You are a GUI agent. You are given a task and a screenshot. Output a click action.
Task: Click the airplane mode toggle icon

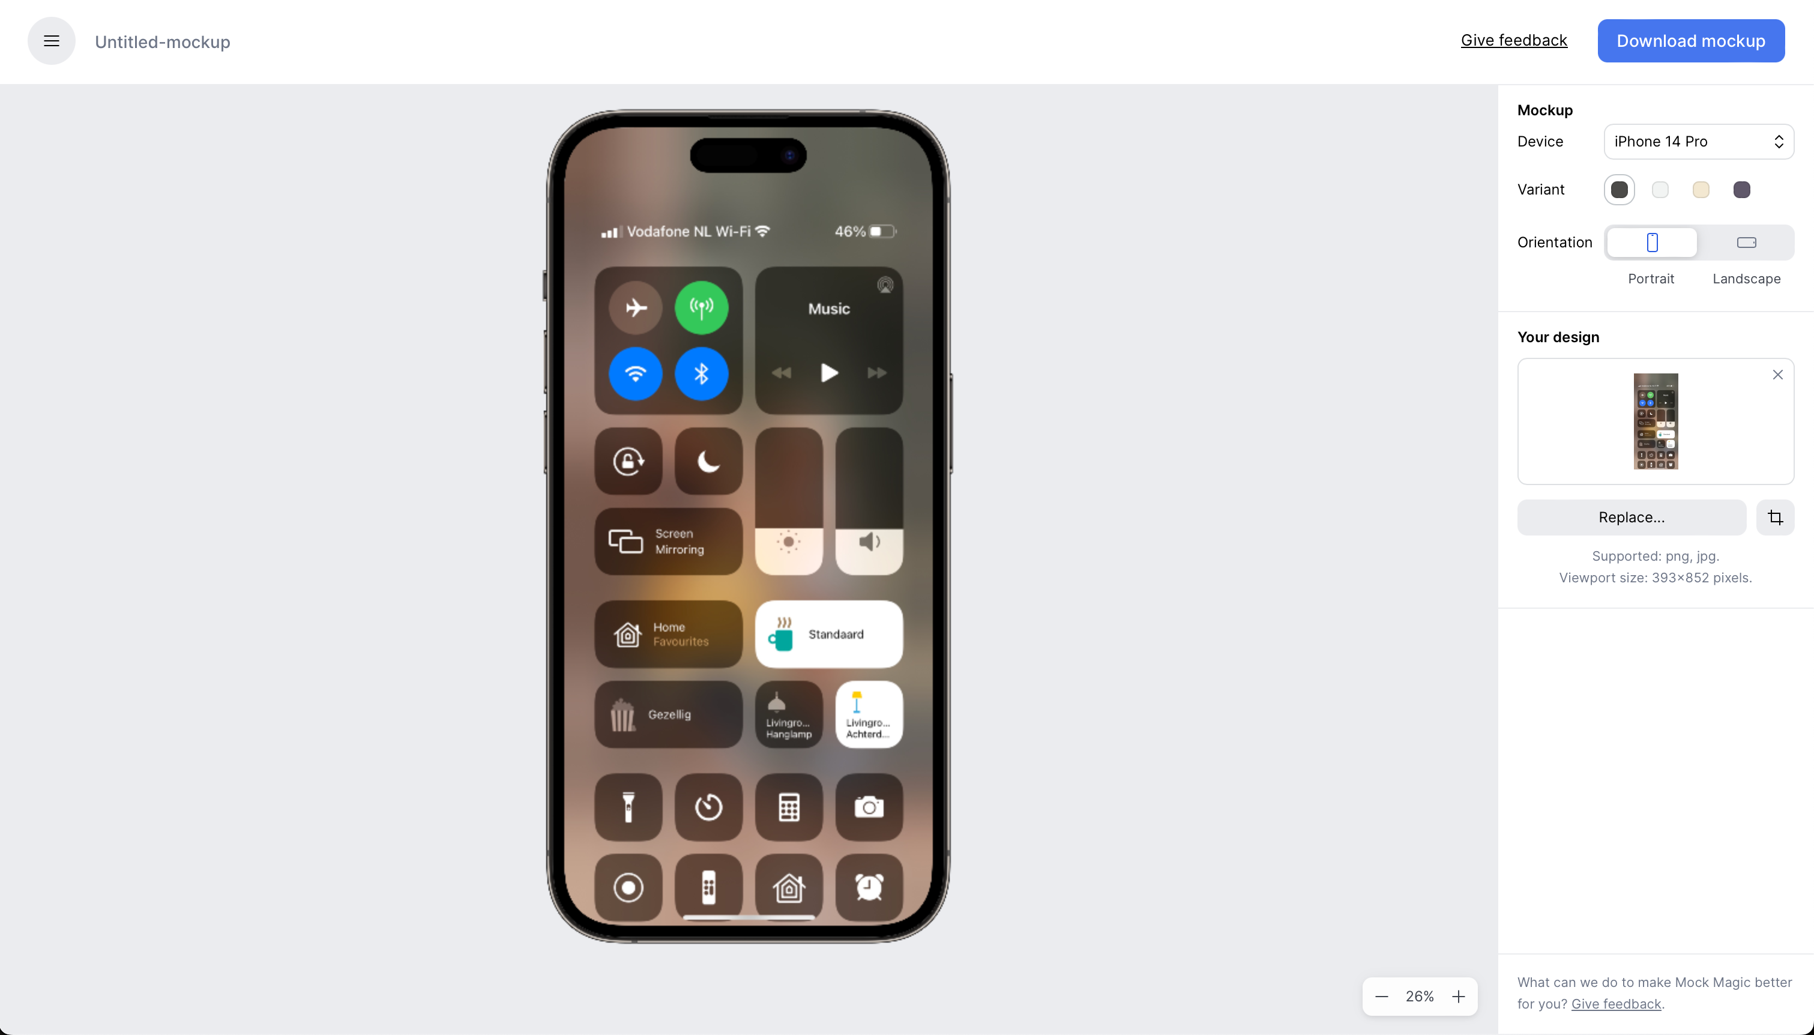pos(636,306)
